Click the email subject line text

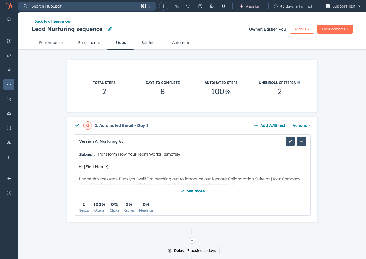pyautogui.click(x=139, y=154)
